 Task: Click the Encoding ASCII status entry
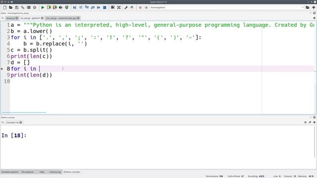coord(256,176)
